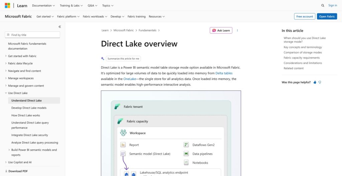This screenshot has height=176, width=342.
Task: Click the Notebooks icon in diagram
Action: (186, 162)
